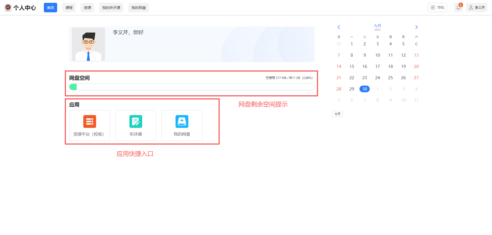Click the notification bell icon
Viewport: 492px width, 235px height.
458,8
